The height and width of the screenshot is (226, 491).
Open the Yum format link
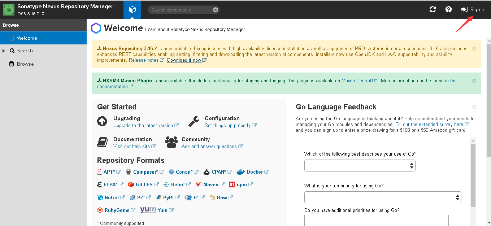165,210
